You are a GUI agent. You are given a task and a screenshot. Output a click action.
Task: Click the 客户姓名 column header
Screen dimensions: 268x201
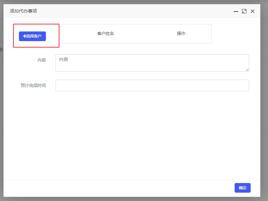click(106, 33)
